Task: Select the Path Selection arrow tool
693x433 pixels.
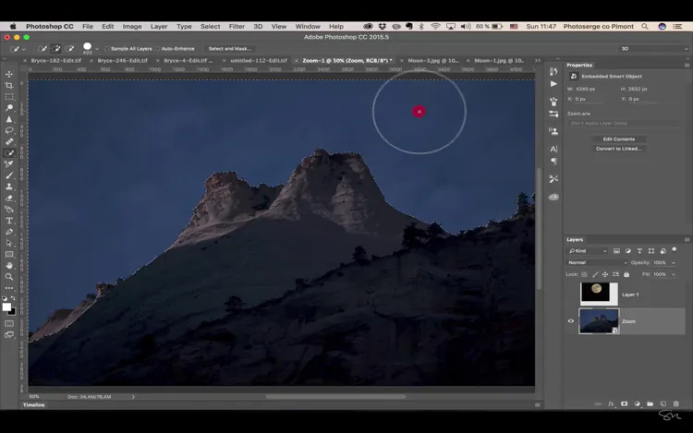Action: tap(9, 243)
